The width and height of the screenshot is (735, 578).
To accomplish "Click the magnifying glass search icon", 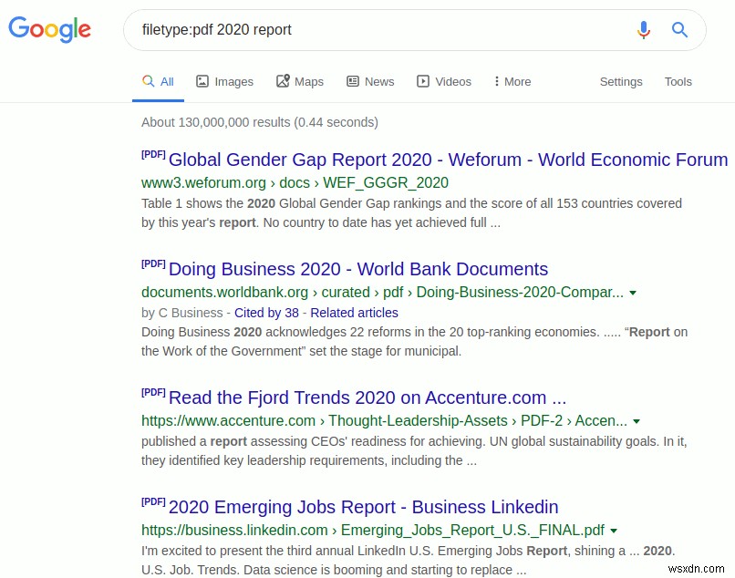I will pyautogui.click(x=679, y=30).
